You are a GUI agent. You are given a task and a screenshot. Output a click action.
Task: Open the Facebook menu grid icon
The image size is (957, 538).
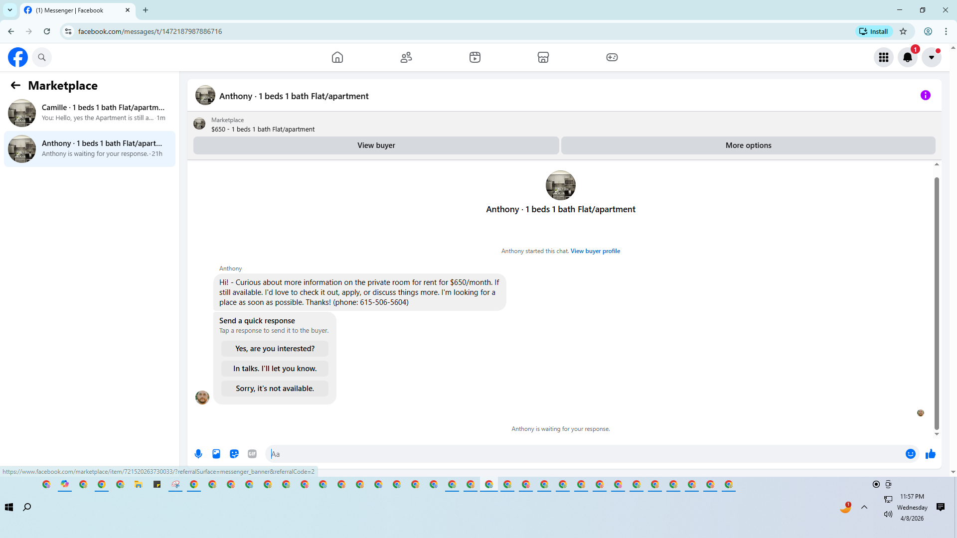883,57
